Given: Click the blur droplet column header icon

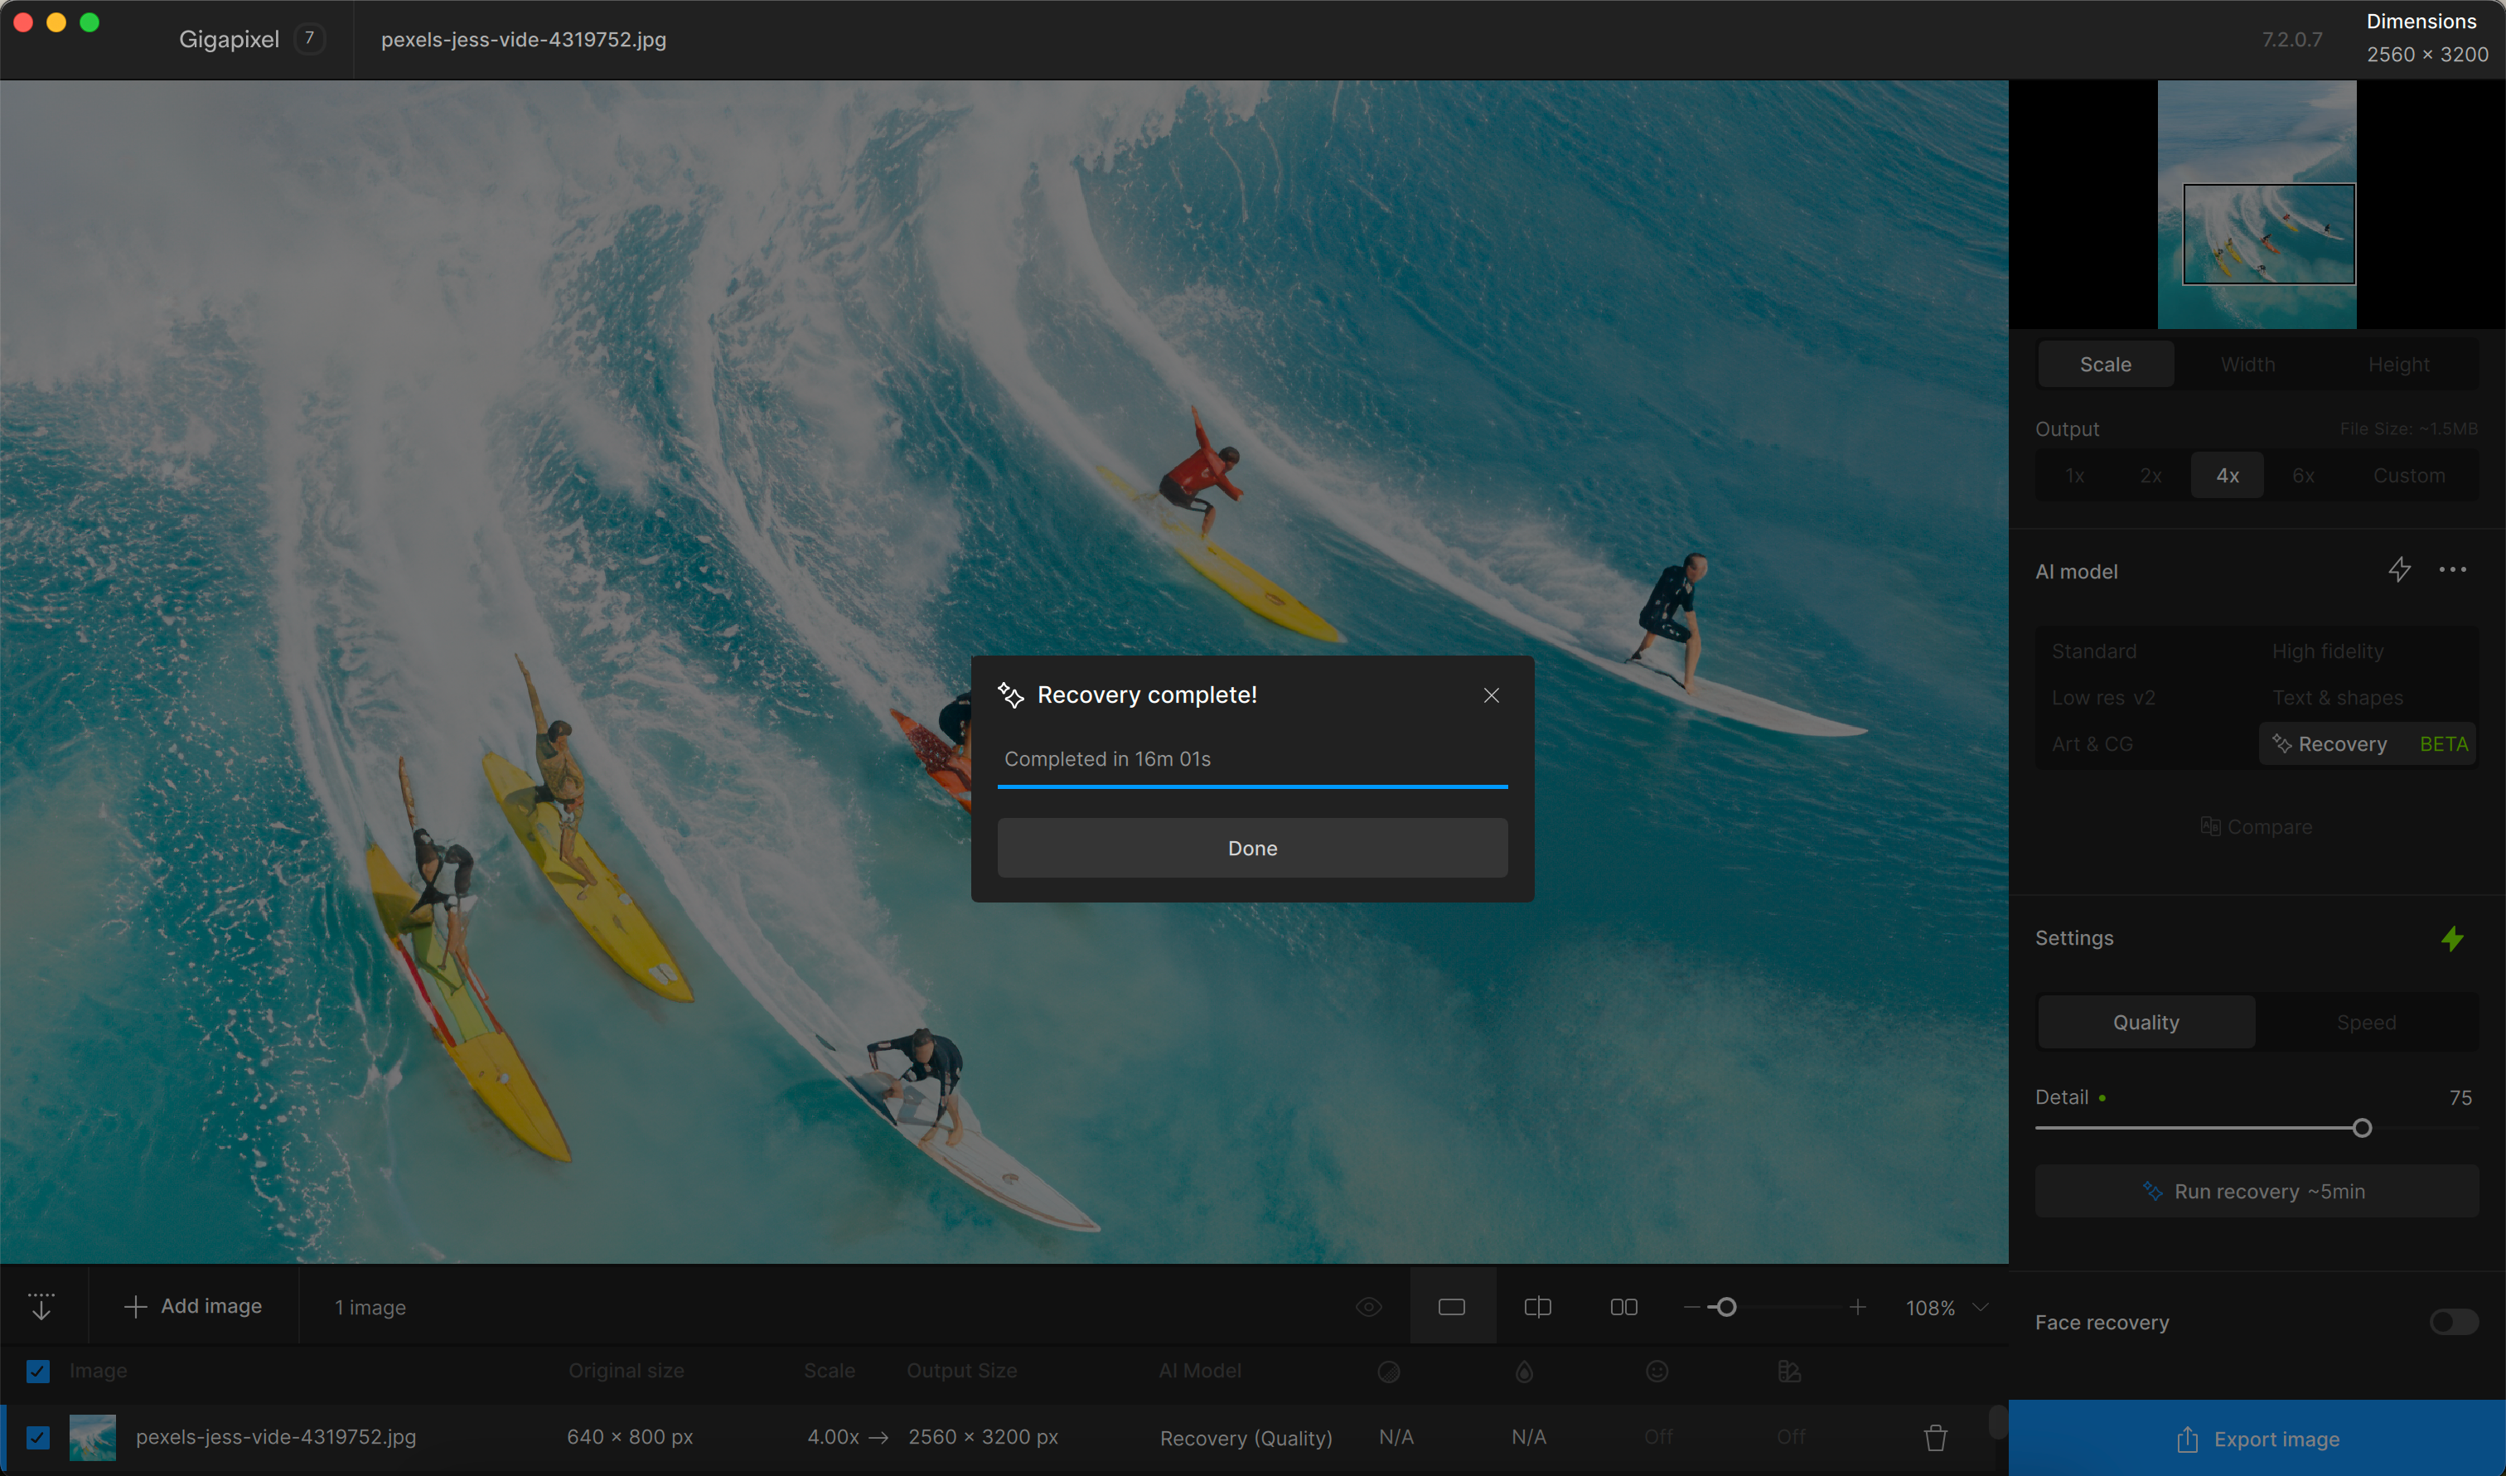Looking at the screenshot, I should click(1523, 1372).
